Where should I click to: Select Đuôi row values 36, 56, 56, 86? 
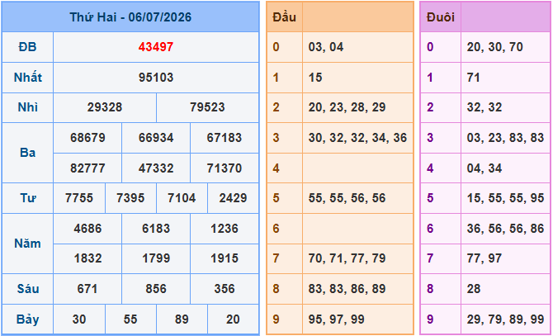tap(505, 229)
